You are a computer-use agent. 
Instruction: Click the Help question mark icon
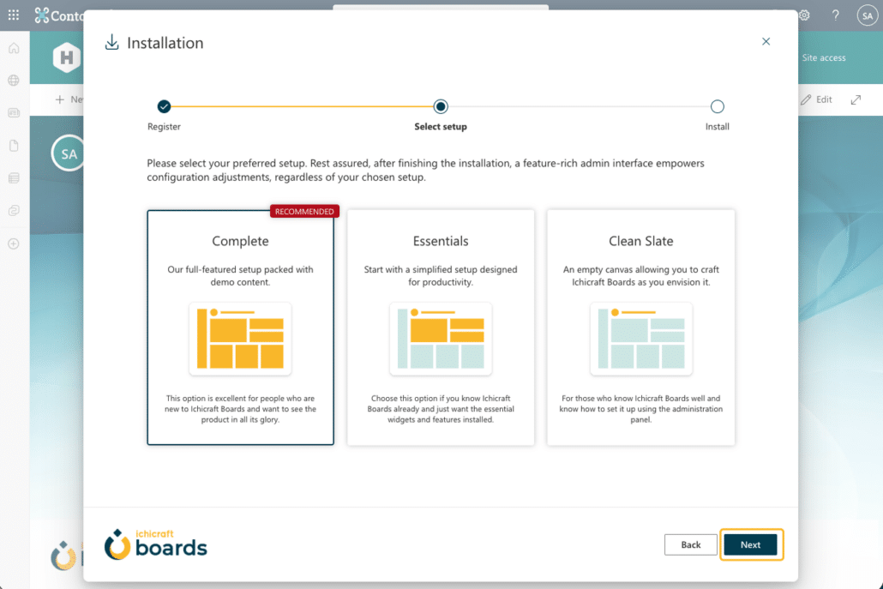[x=836, y=15]
